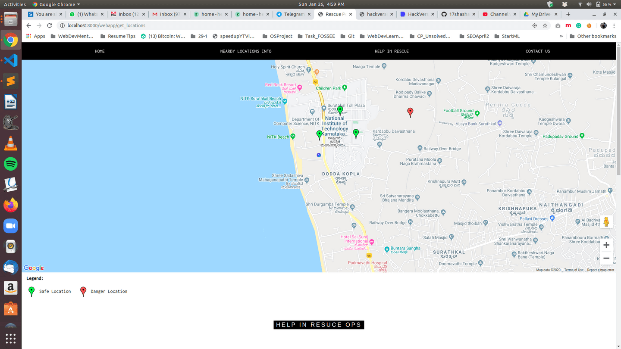
Task: Open the Other bookmarks folder
Action: (x=593, y=36)
